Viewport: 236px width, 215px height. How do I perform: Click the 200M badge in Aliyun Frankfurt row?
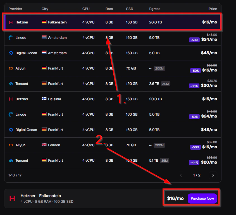159,68
